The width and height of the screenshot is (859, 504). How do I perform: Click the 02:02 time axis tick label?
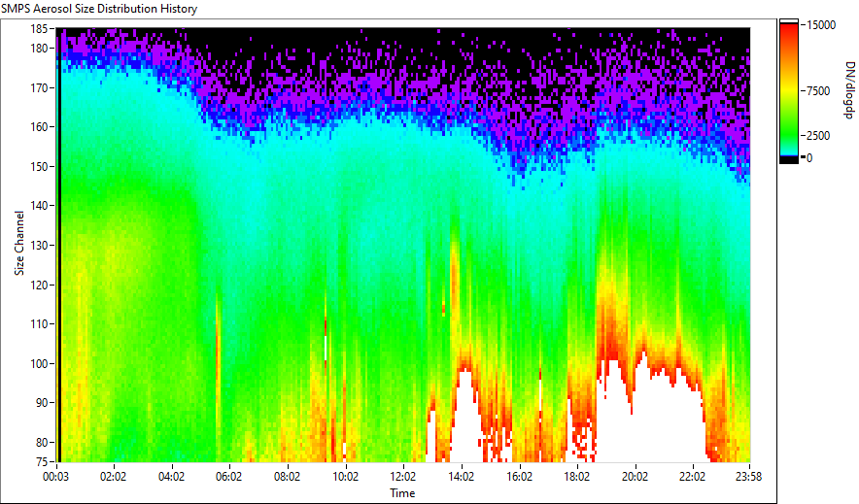pos(113,477)
